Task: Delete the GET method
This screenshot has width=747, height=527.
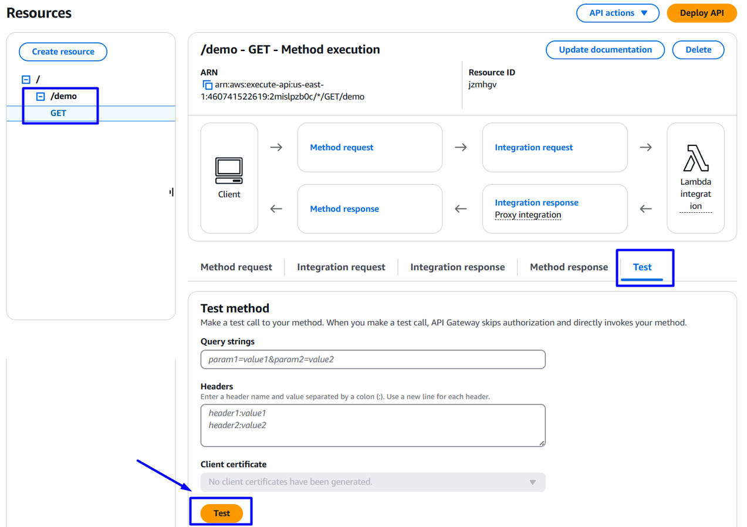Action: coord(698,50)
